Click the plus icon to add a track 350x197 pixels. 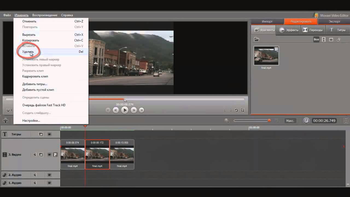point(5,120)
